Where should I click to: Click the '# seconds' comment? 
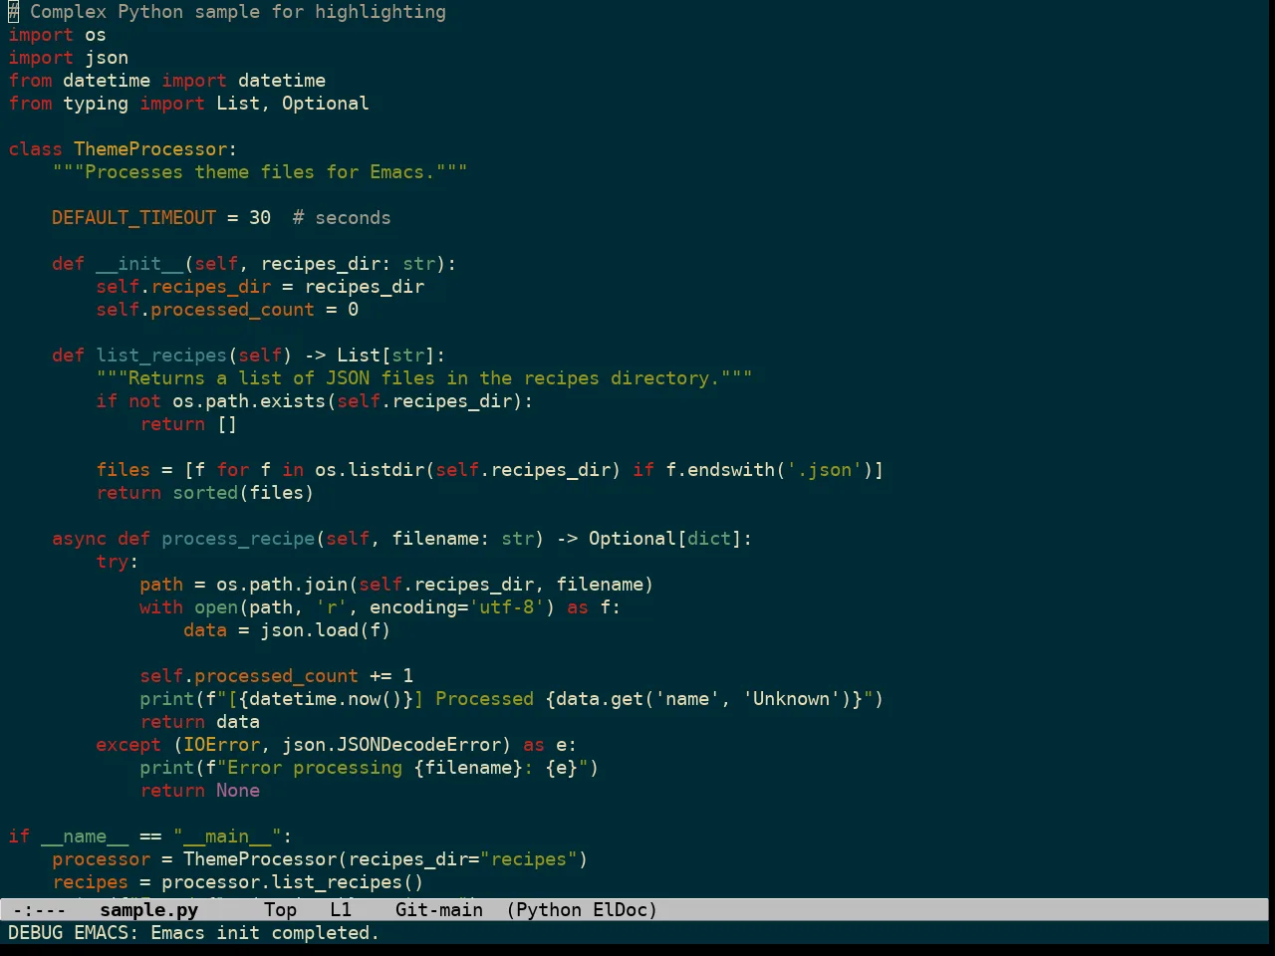point(342,218)
